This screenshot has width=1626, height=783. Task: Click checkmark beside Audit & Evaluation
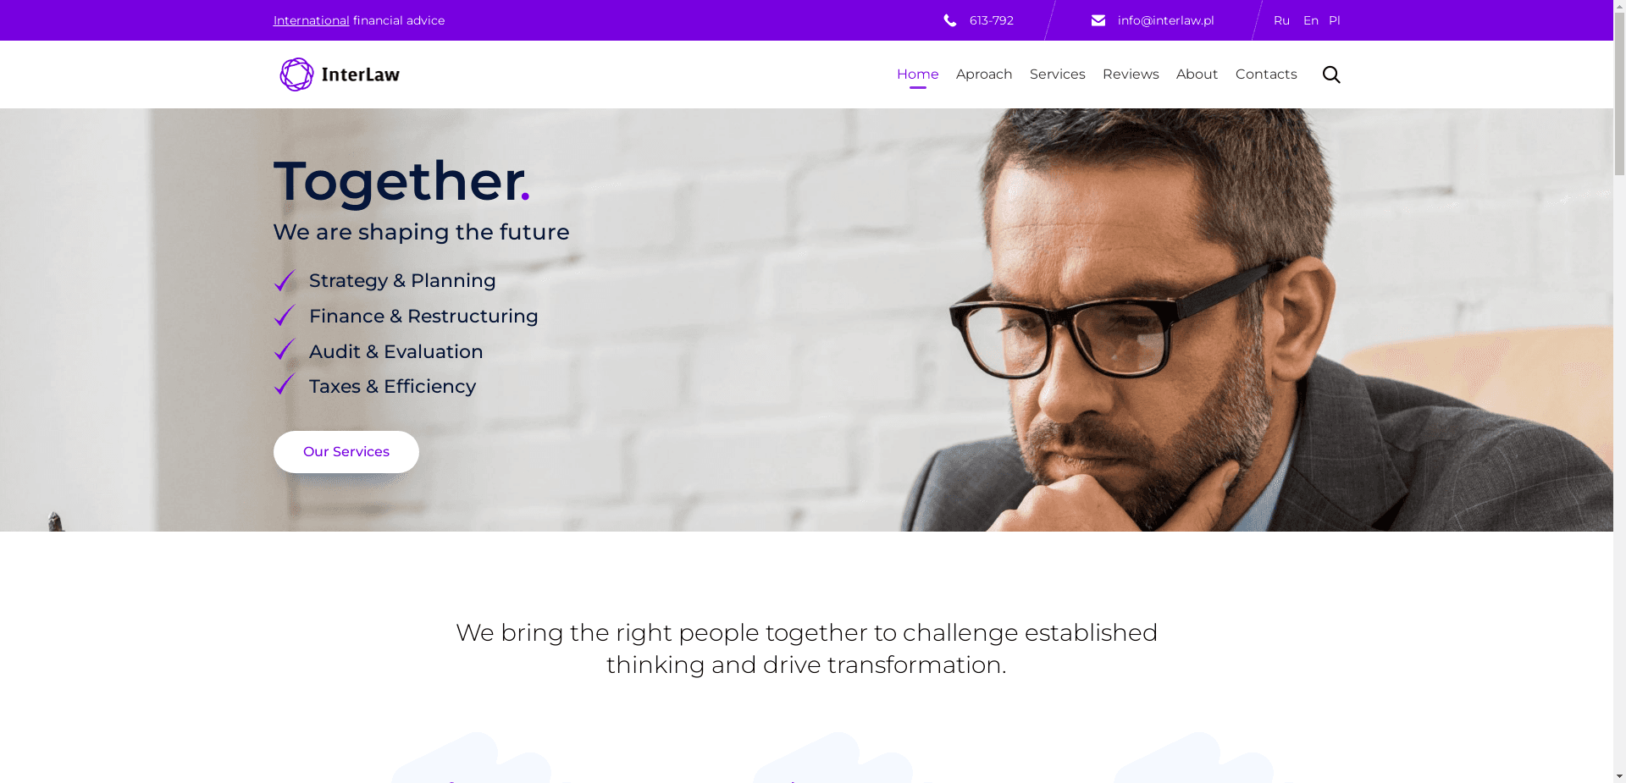pos(285,350)
